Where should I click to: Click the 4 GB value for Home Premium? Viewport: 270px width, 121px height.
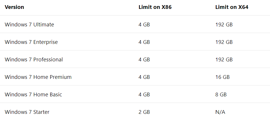144,77
